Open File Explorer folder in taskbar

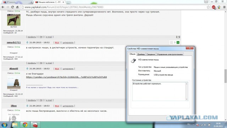point(15,125)
